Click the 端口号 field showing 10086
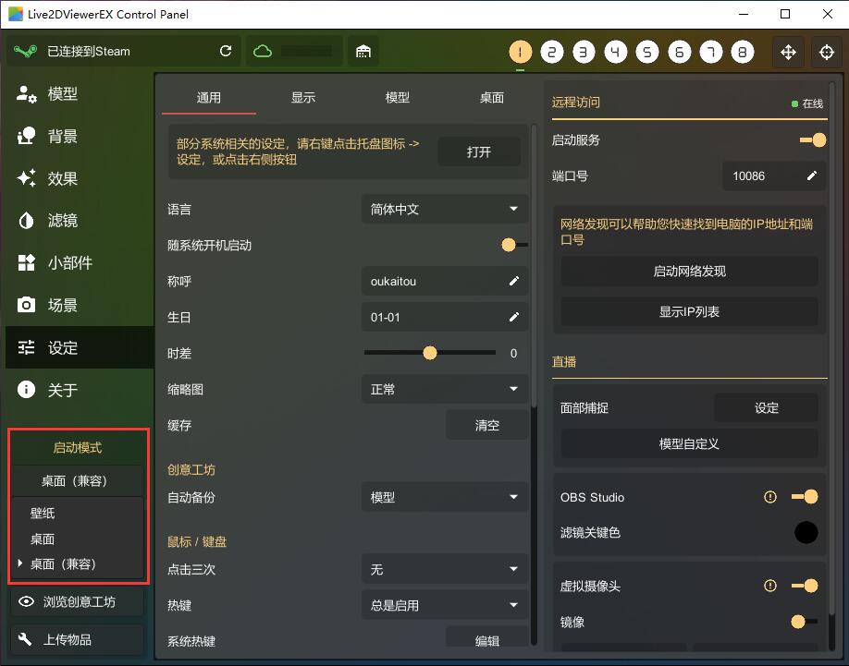Screen dimensions: 849x666 tap(774, 176)
